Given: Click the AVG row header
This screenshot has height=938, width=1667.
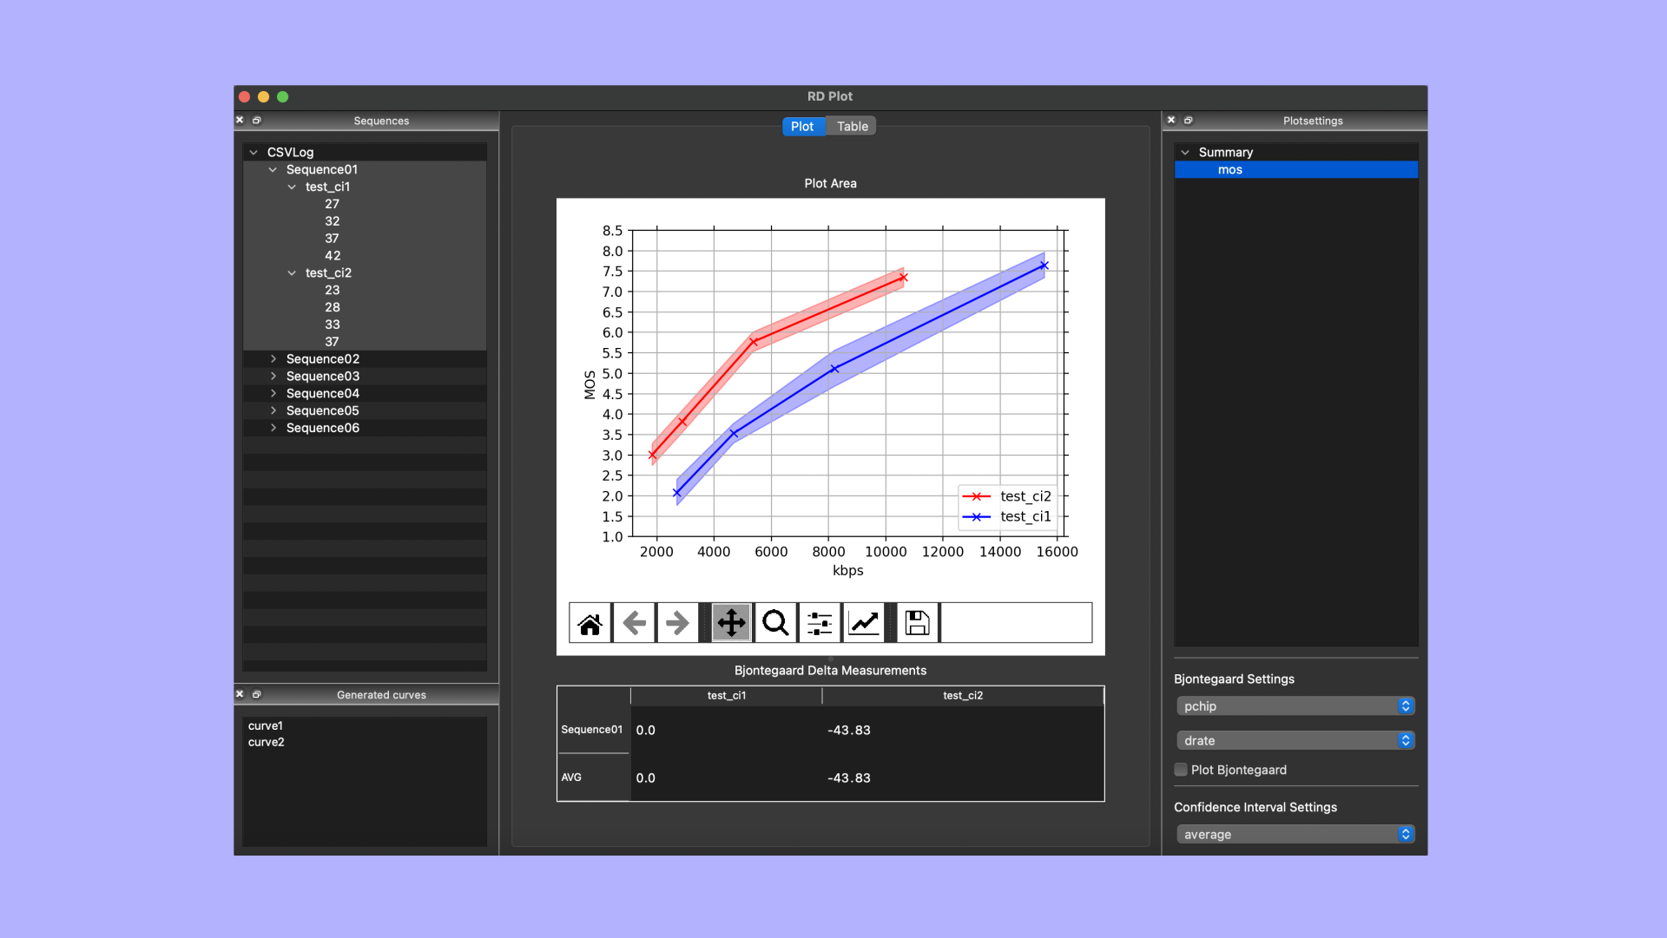Looking at the screenshot, I should pos(594,777).
